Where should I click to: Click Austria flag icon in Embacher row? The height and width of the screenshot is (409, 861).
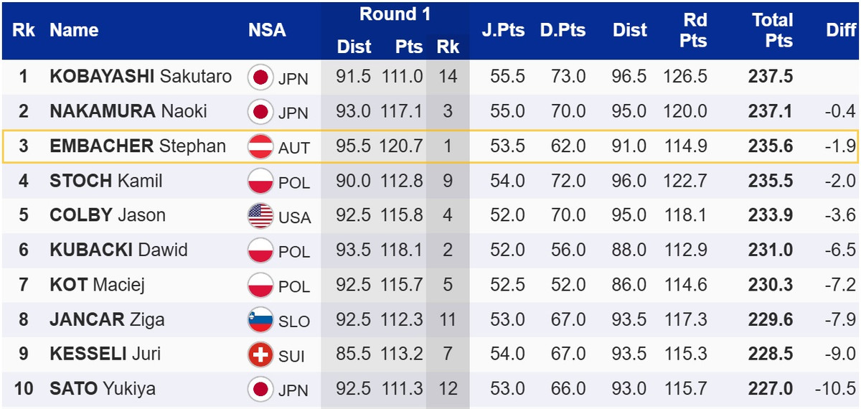pos(259,147)
